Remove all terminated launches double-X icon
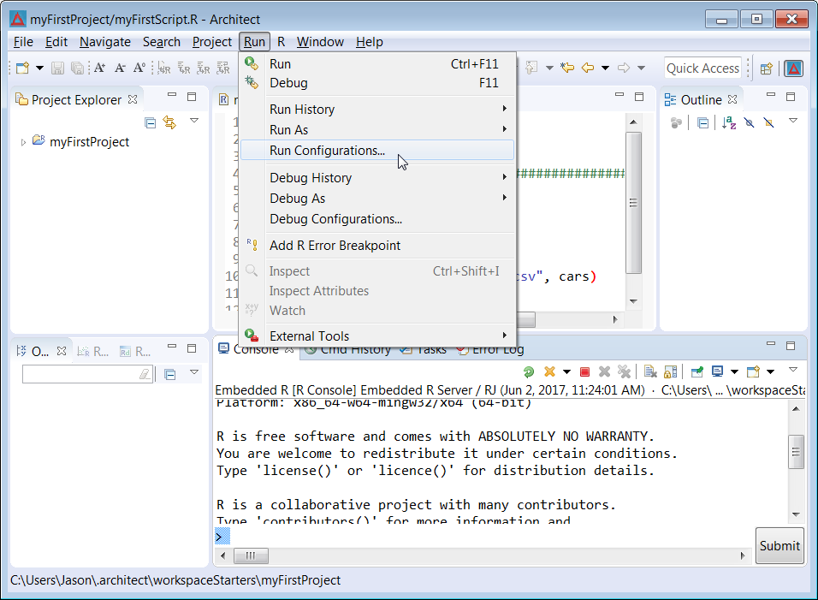 [624, 371]
